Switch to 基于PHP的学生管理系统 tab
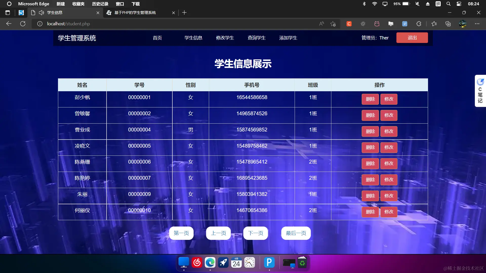Viewport: 486px width, 273px height. click(x=135, y=13)
